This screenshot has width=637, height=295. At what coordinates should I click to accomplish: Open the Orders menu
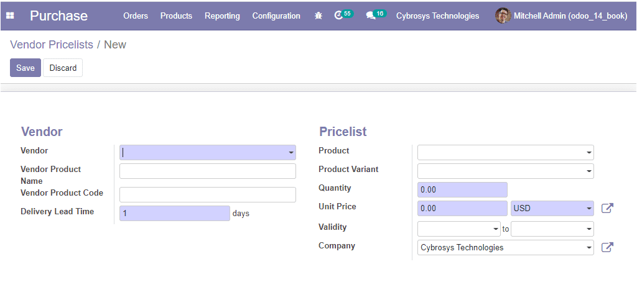click(136, 16)
